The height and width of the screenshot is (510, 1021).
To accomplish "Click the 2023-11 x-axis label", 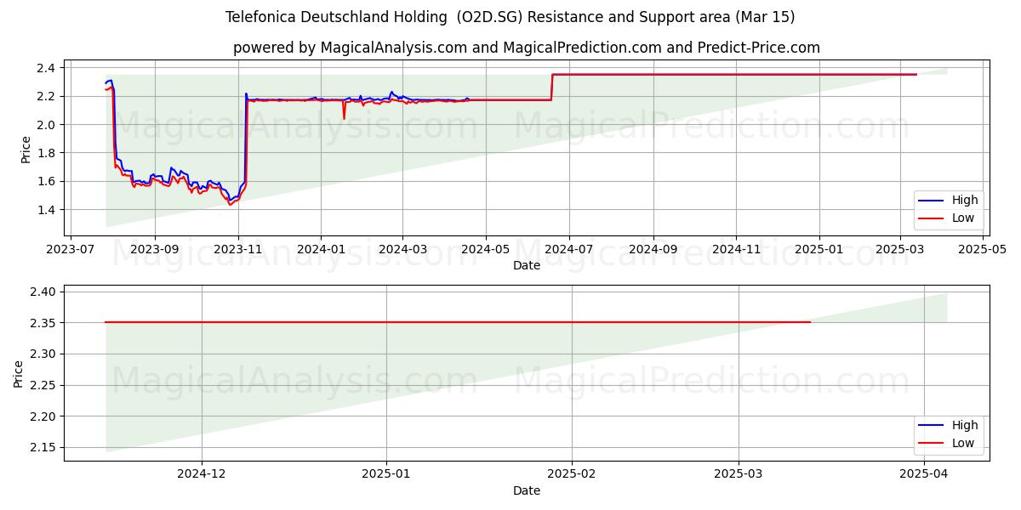I will tap(238, 250).
